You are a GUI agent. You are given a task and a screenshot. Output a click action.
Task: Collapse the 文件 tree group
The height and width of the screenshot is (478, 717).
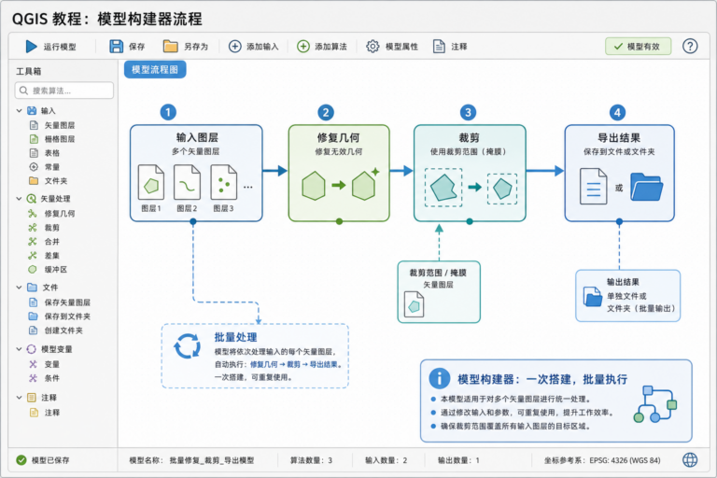(x=20, y=288)
